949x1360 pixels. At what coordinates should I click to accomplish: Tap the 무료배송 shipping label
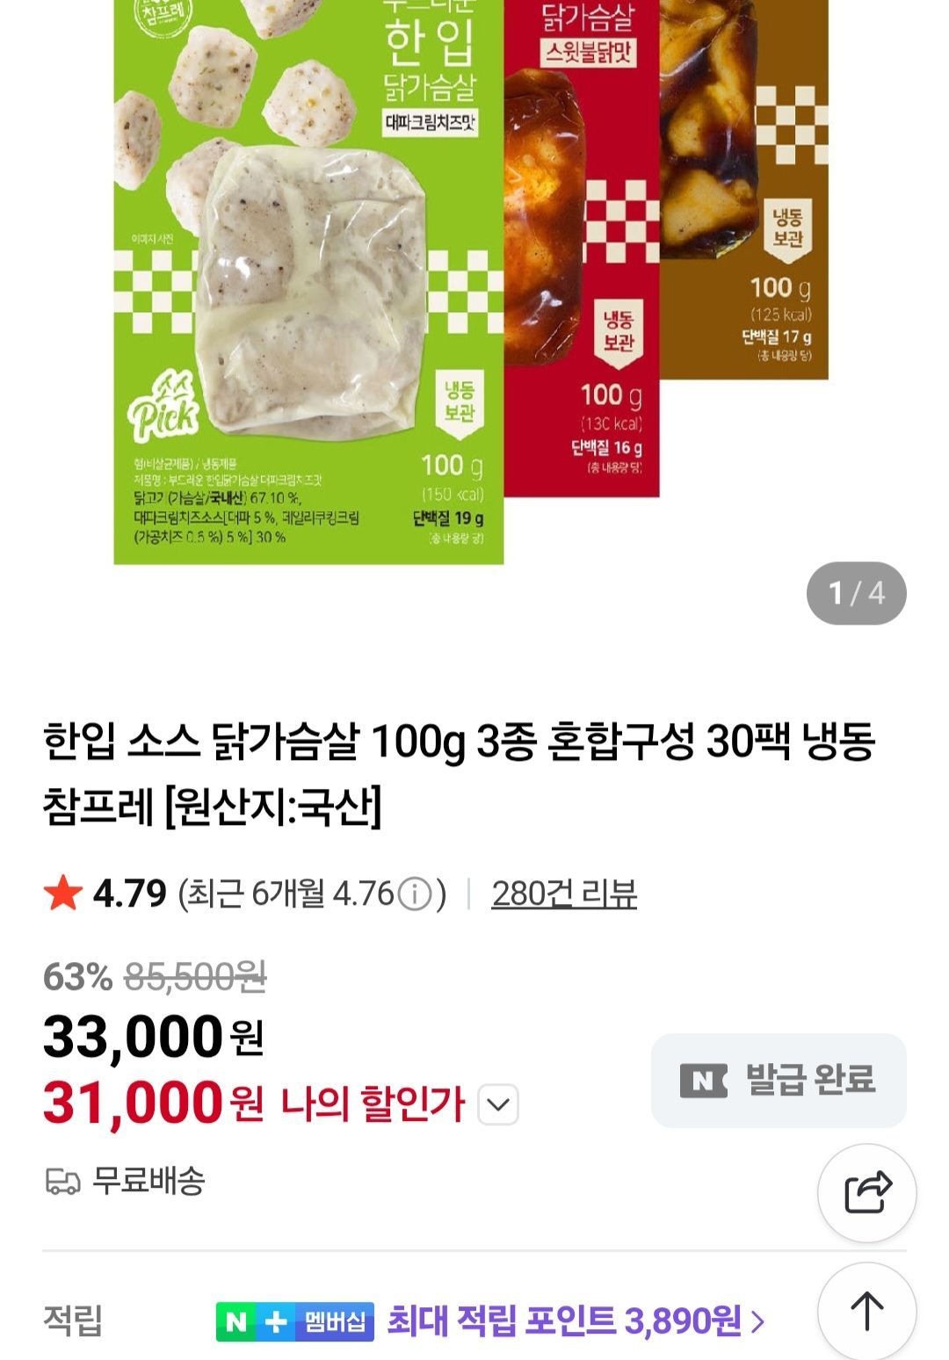coord(149,1182)
